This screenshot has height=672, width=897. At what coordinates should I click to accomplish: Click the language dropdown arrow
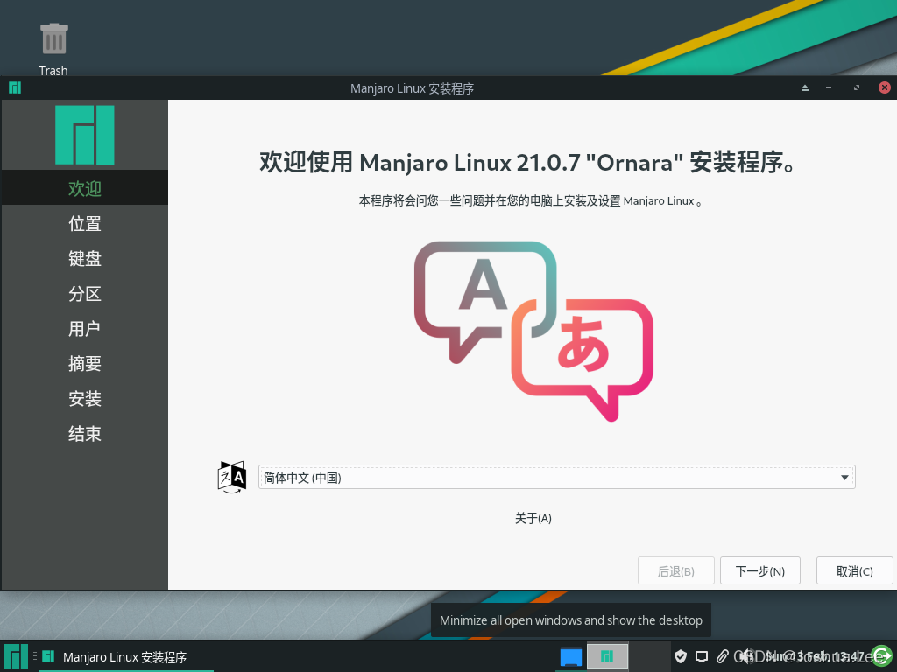[844, 477]
